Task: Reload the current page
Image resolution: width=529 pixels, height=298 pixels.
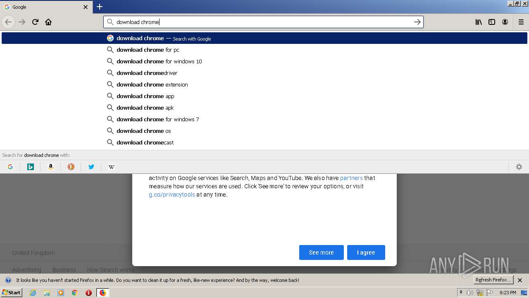Action: [35, 22]
